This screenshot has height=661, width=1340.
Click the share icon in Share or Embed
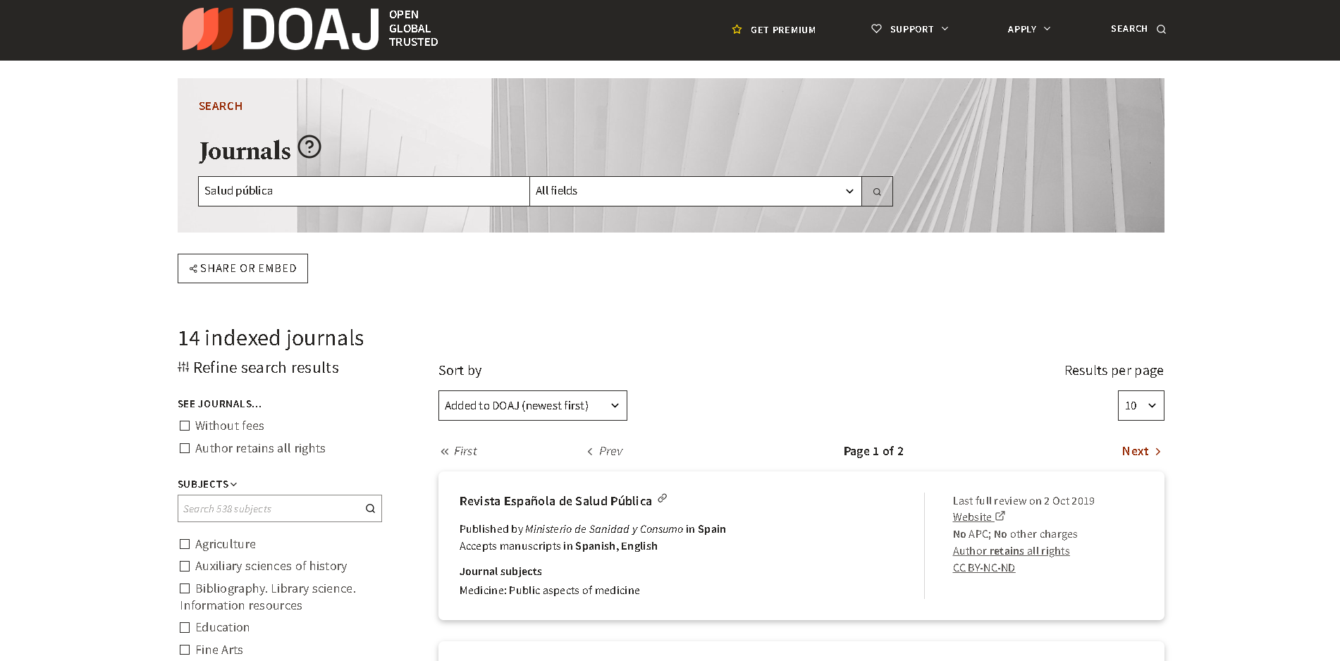(x=193, y=268)
